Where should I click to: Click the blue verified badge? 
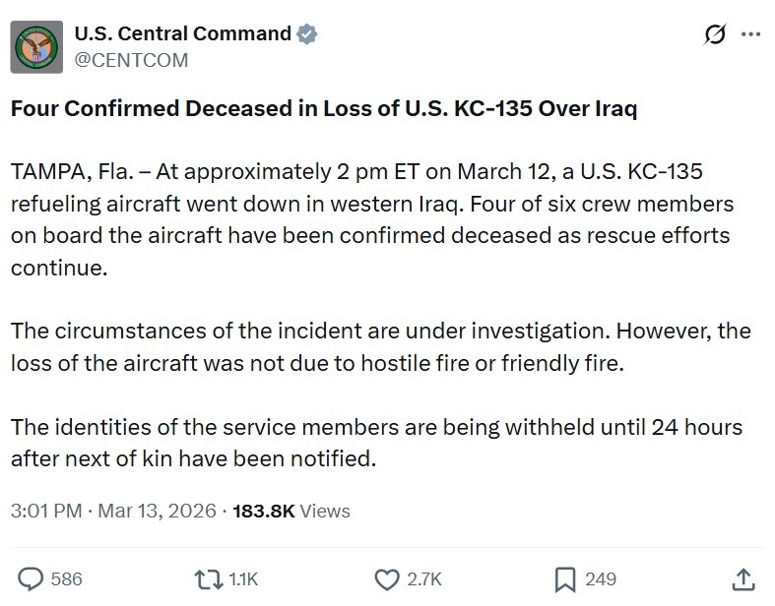[x=307, y=33]
